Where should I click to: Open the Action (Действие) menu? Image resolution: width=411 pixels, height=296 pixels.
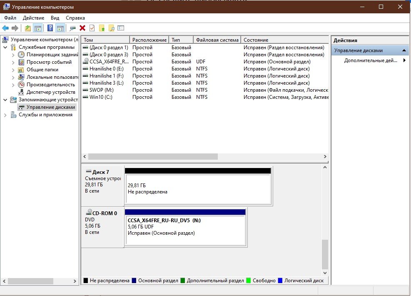[34, 18]
